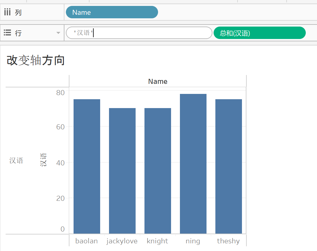Click the baolan axis label

87,241
